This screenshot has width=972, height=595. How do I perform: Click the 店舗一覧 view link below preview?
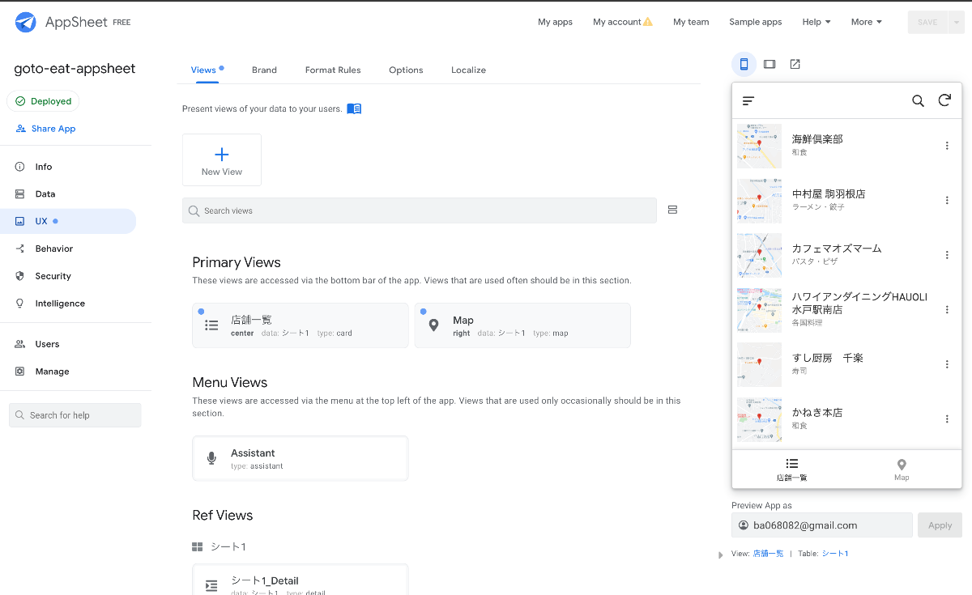pos(769,554)
